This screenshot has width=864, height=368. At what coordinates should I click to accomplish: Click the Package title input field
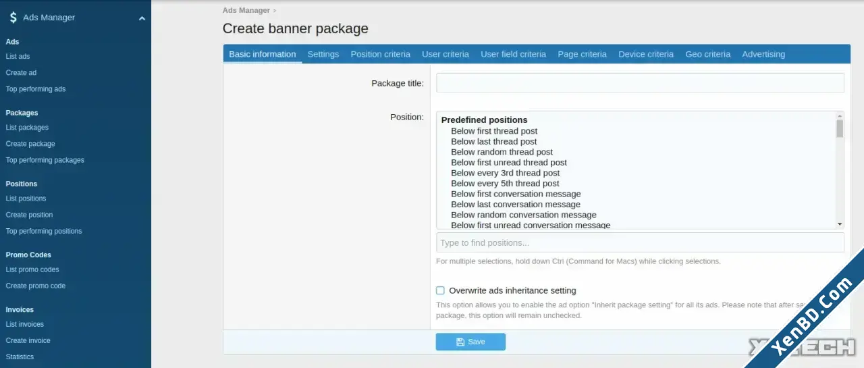640,83
